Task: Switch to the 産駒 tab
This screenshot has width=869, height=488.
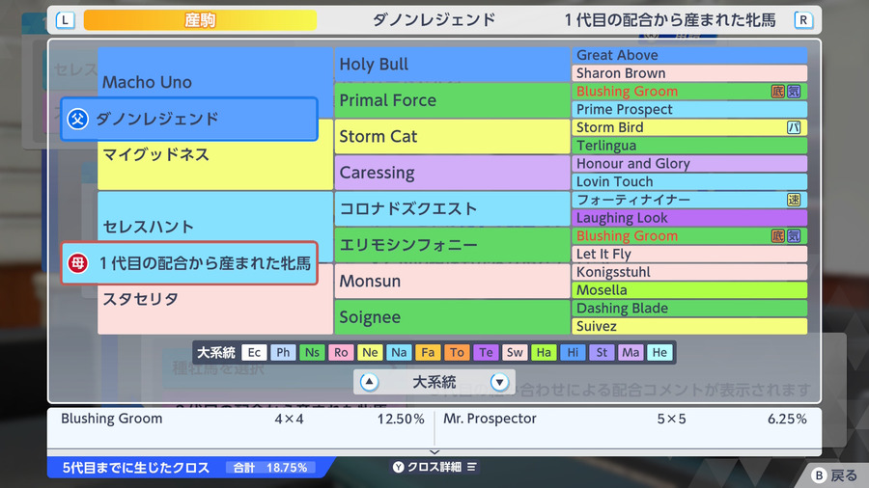Action: [200, 20]
